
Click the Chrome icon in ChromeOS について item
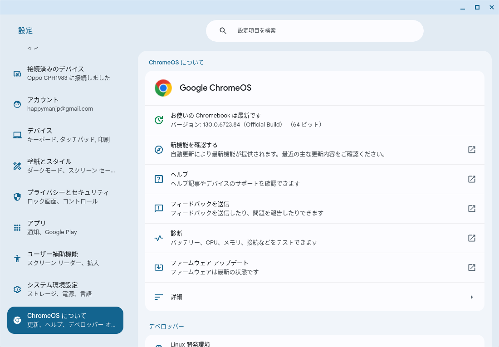[17, 320]
